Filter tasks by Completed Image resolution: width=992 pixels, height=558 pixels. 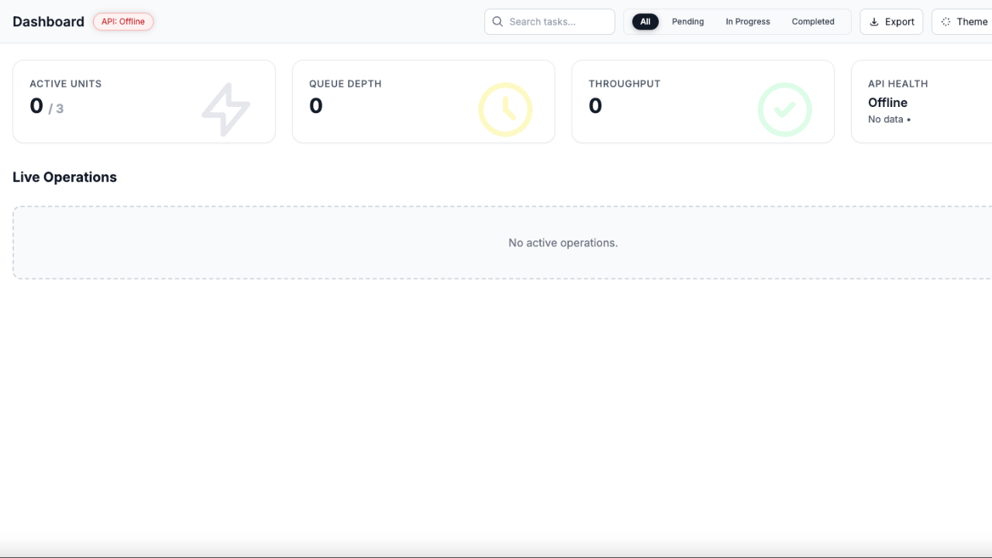[x=813, y=22]
